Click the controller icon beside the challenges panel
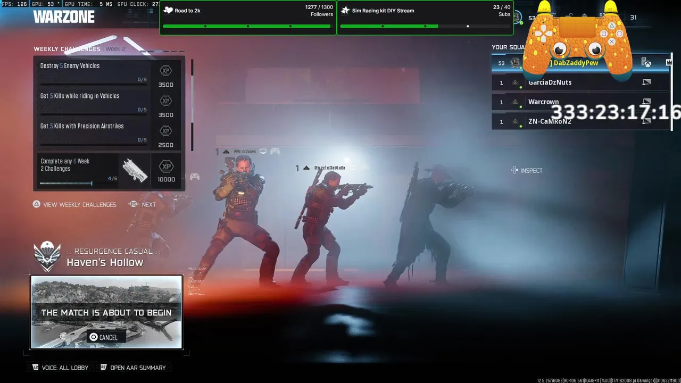This screenshot has height=383, width=681. coord(195,177)
